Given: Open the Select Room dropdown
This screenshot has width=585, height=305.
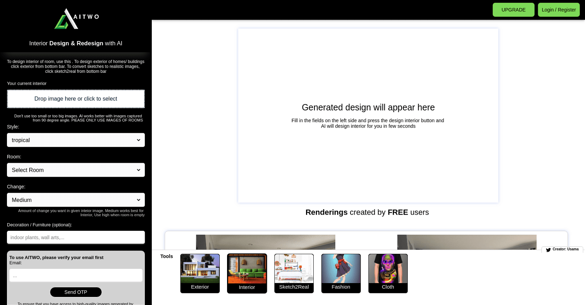Looking at the screenshot, I should click(x=76, y=170).
